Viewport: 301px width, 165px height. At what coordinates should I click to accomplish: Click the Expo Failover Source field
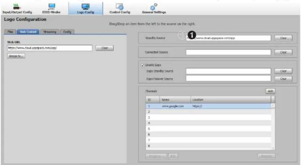coord(228,78)
